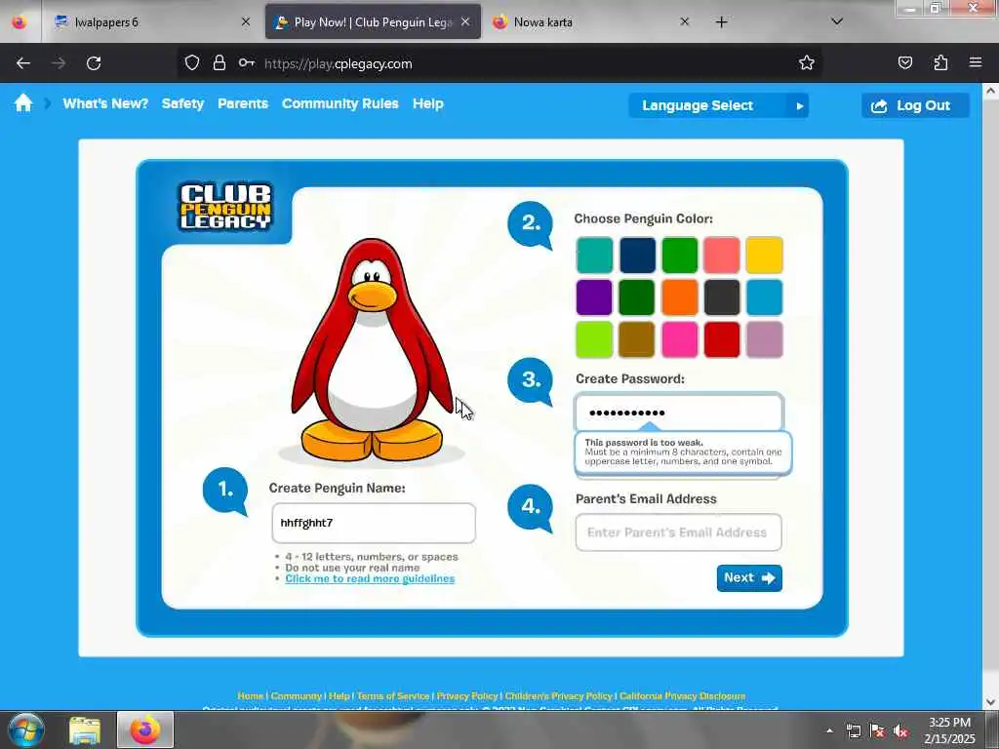Choose the mauve penguin color
The width and height of the screenshot is (999, 749).
point(765,339)
